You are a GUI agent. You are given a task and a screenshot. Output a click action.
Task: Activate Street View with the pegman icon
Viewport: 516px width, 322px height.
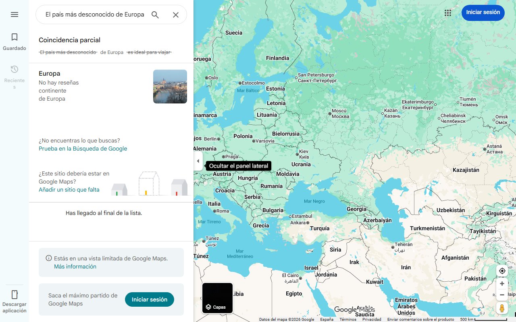click(x=502, y=308)
